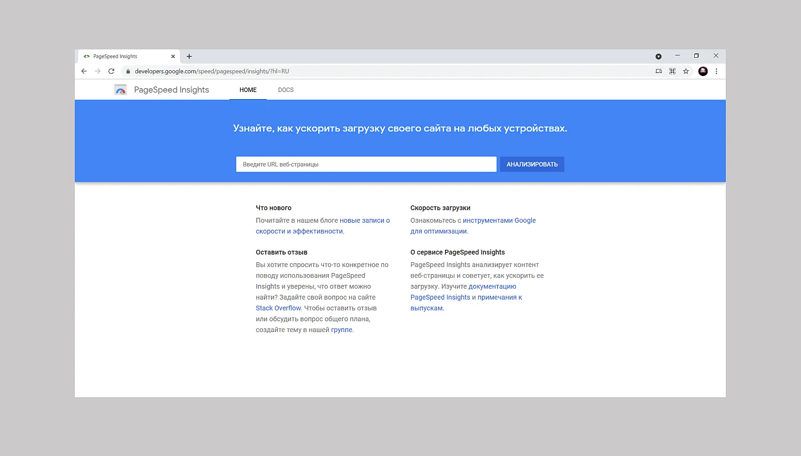This screenshot has height=456, width=801.
Task: Select the HOME tab
Action: [248, 90]
